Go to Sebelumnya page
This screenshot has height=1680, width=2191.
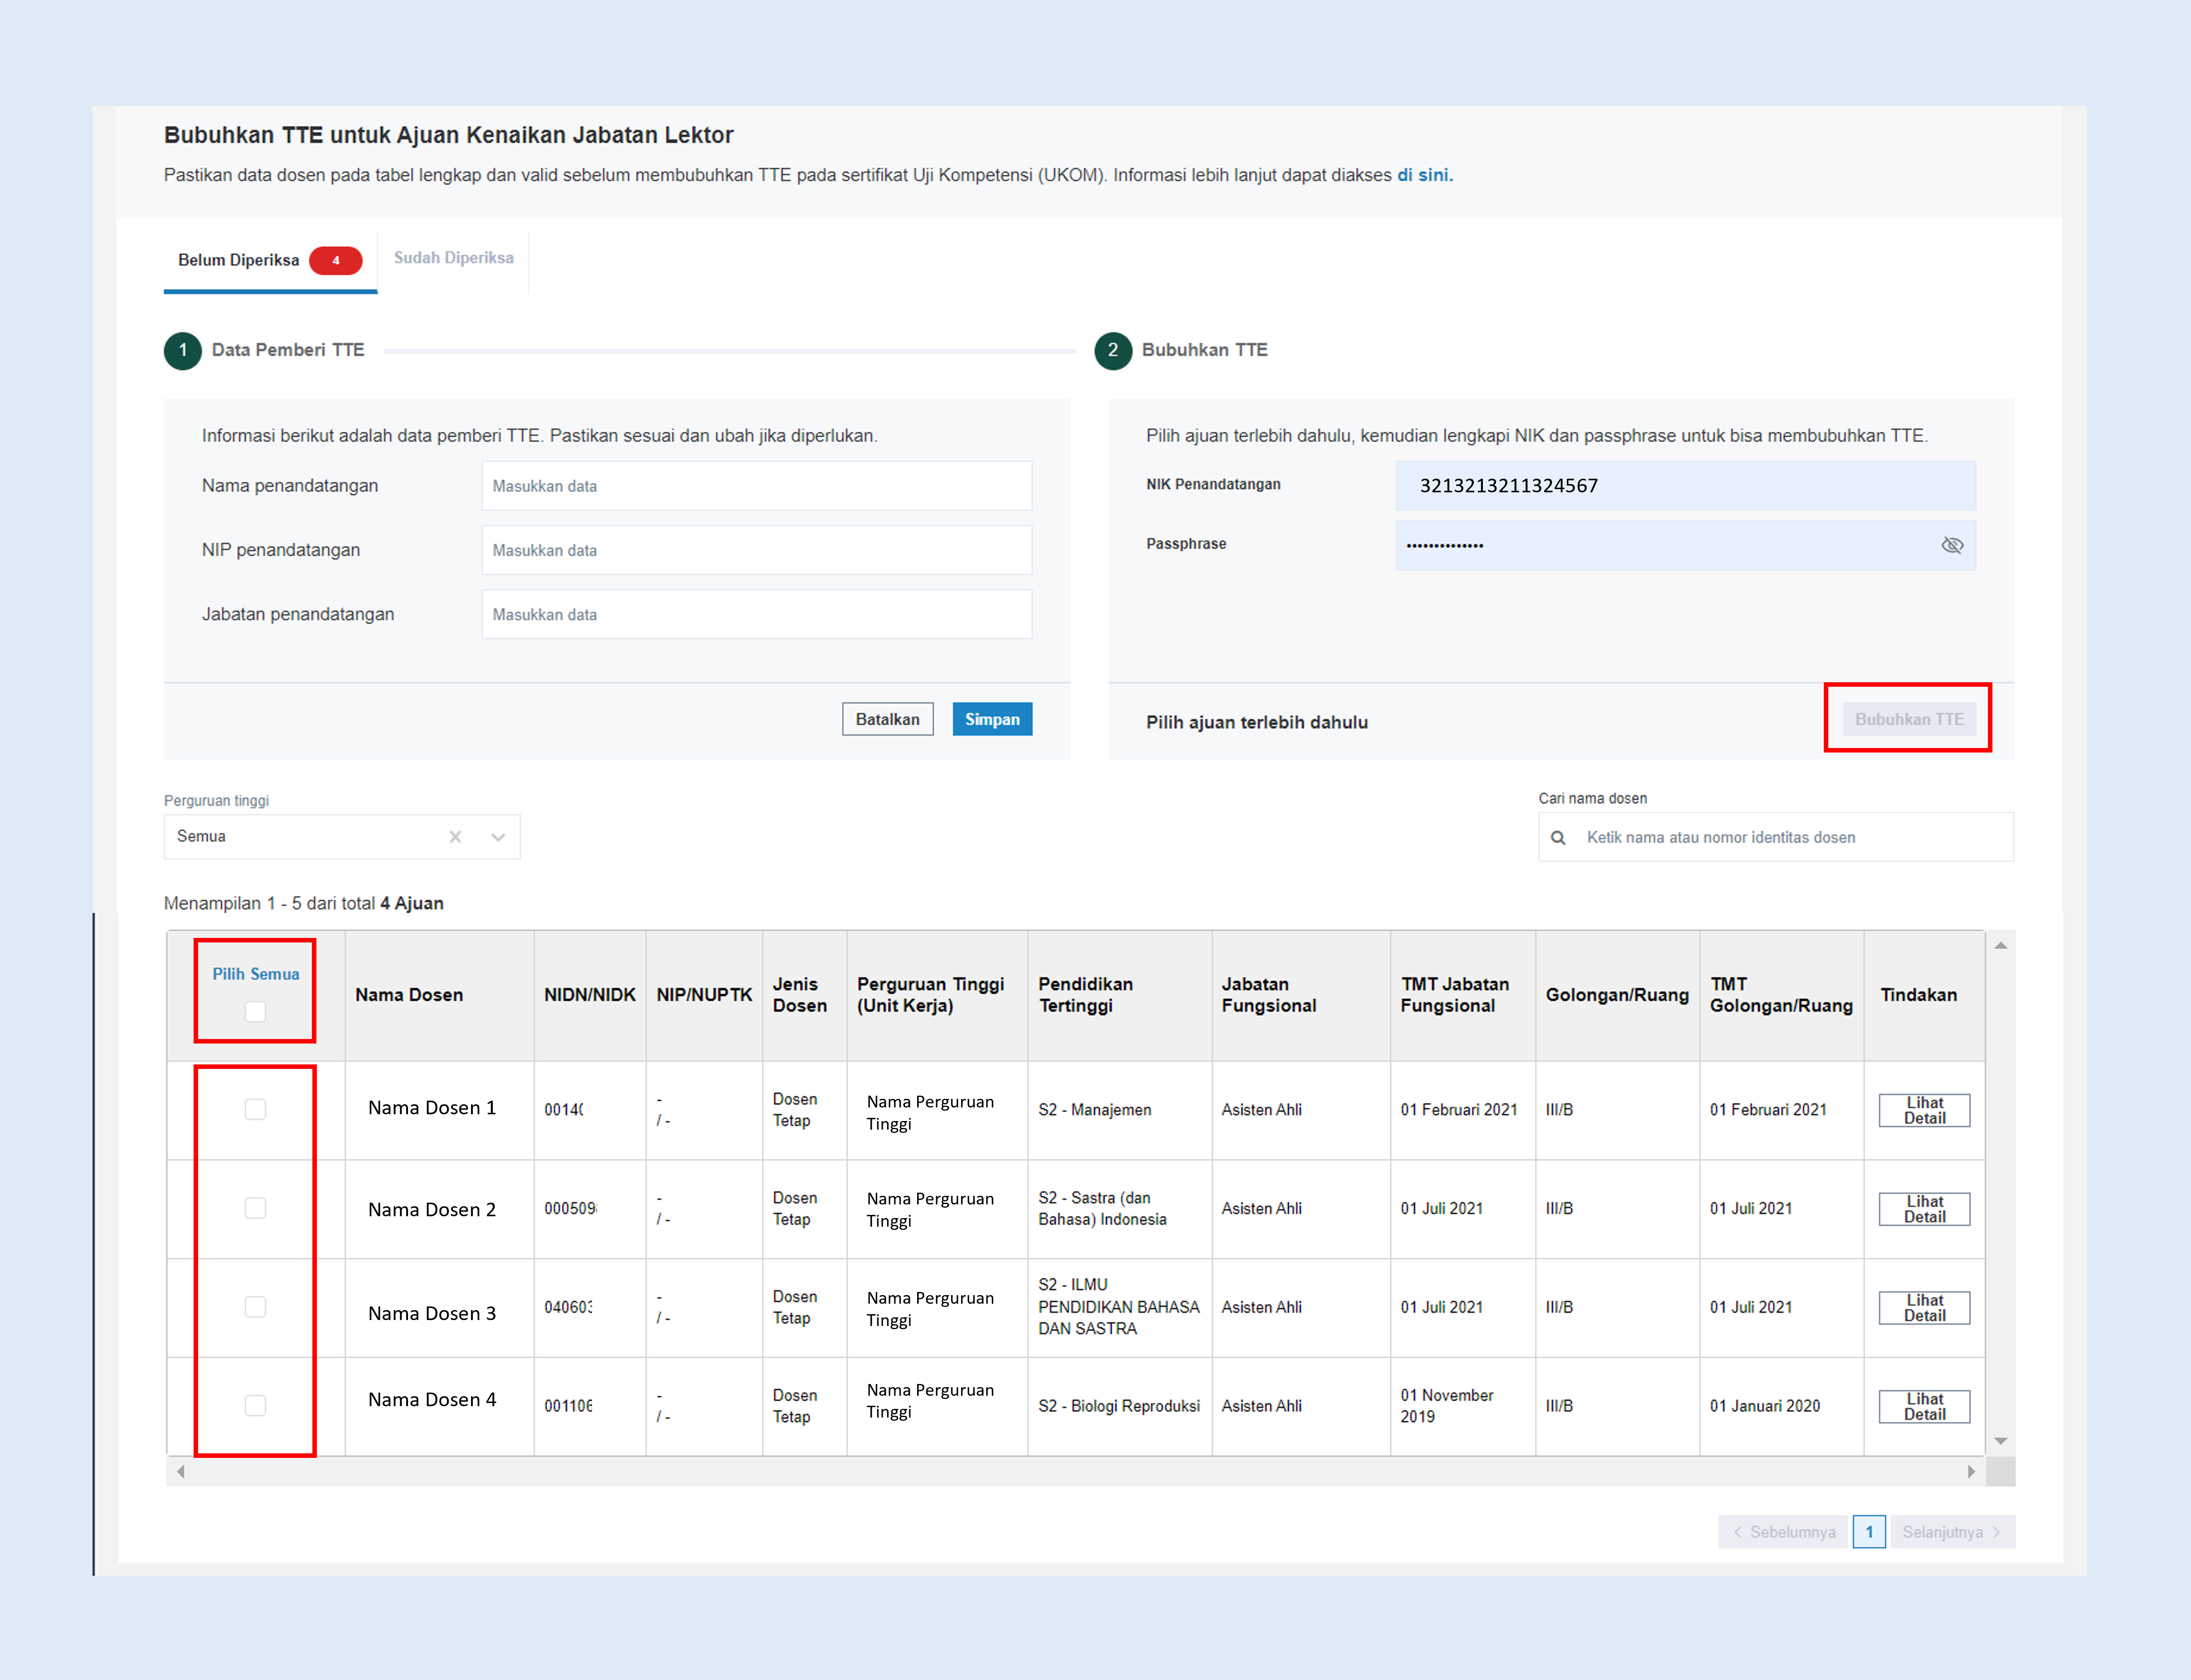tap(1783, 1532)
